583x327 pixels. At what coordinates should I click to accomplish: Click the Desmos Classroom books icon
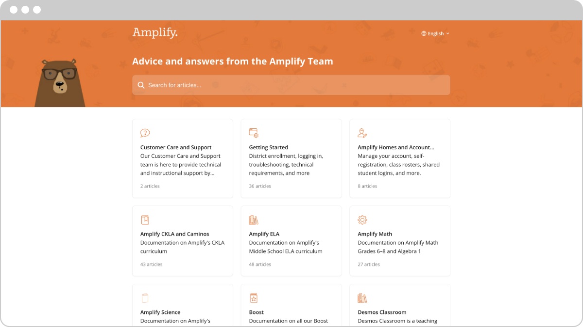pyautogui.click(x=362, y=297)
